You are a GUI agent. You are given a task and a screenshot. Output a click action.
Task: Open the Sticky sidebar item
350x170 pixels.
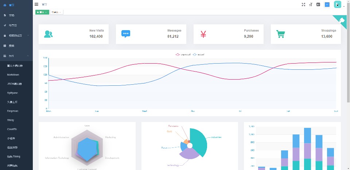11,120
